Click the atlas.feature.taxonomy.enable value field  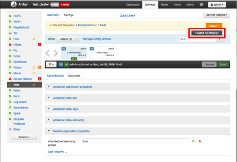pos(136,141)
